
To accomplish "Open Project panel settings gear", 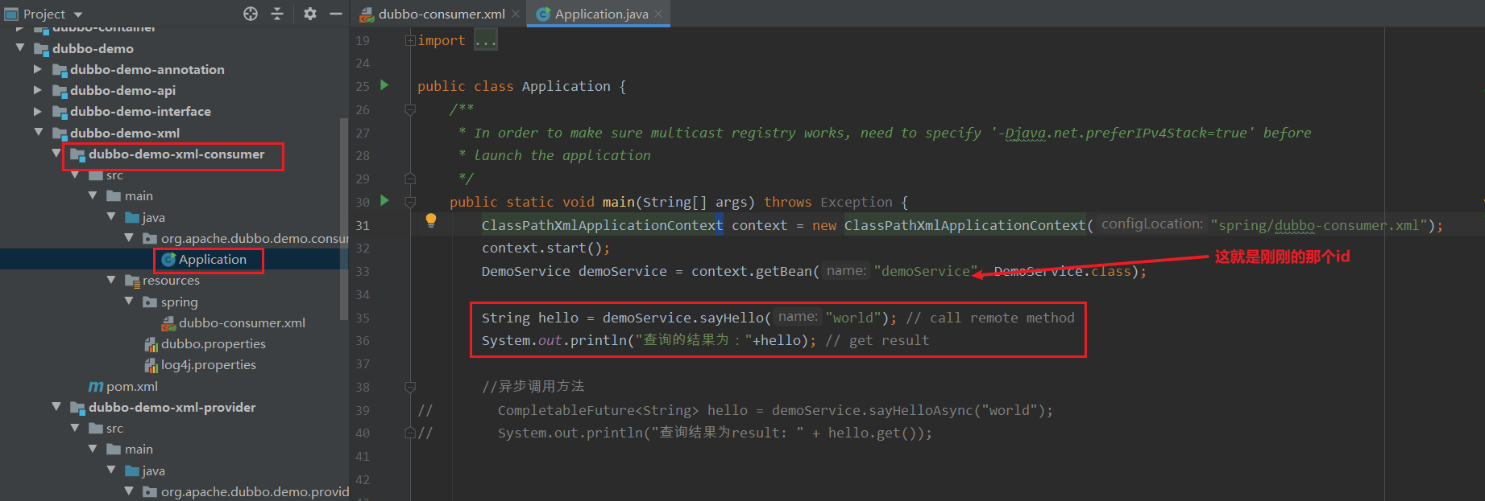I will pyautogui.click(x=310, y=14).
